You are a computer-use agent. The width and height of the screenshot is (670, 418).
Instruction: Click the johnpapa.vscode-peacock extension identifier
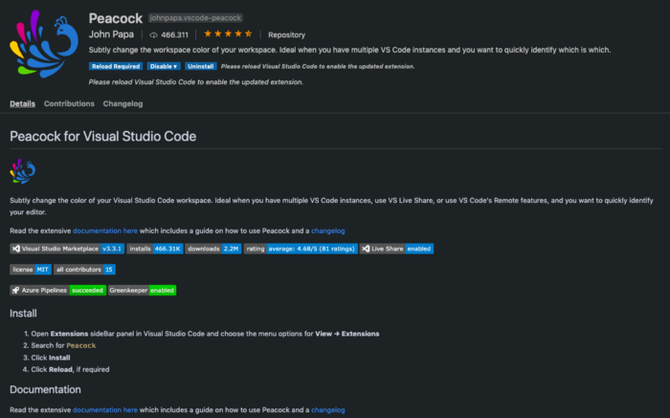click(x=195, y=18)
